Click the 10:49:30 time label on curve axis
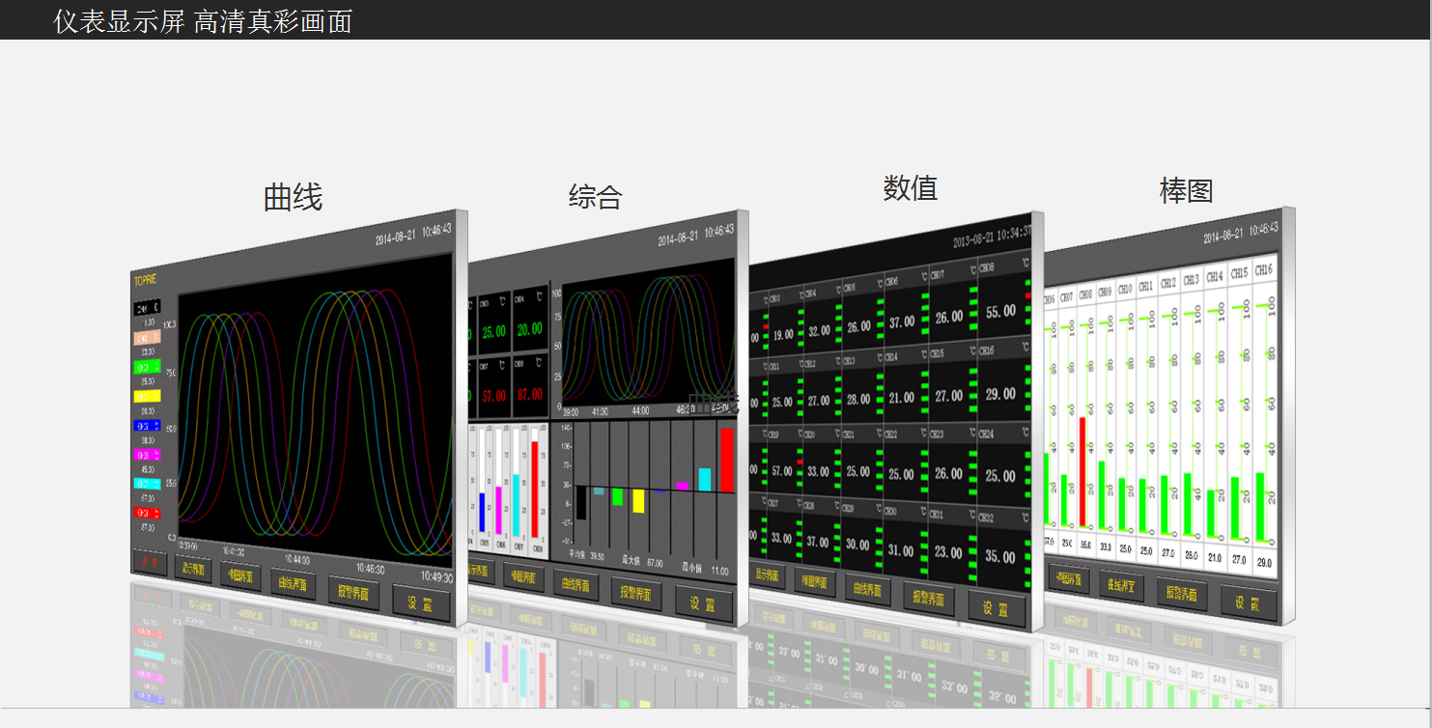Viewport: 1432px width, 728px height. click(x=436, y=576)
